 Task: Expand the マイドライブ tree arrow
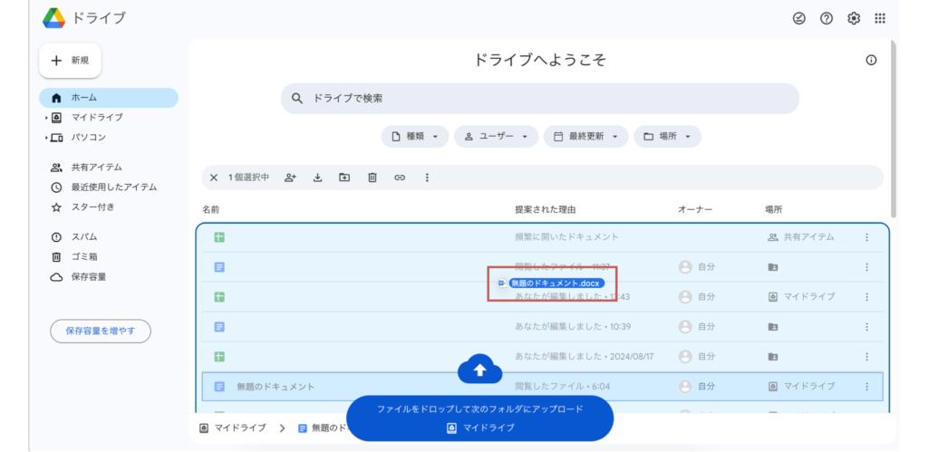[x=45, y=118]
